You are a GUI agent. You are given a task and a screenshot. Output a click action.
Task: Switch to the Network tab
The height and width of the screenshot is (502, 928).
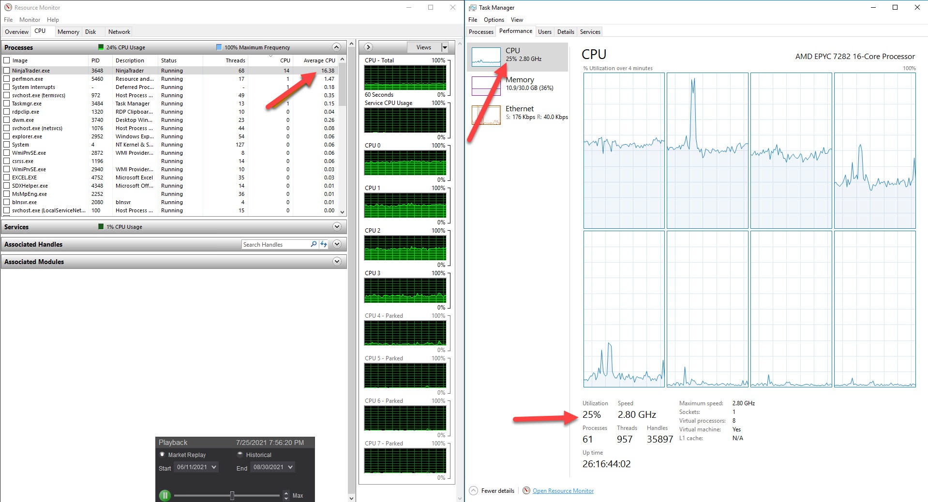click(x=119, y=32)
